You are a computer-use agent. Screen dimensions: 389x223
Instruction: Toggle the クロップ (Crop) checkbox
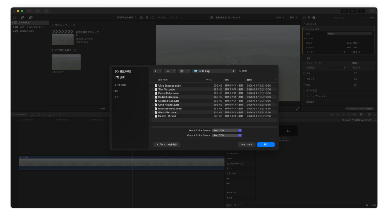click(304, 79)
